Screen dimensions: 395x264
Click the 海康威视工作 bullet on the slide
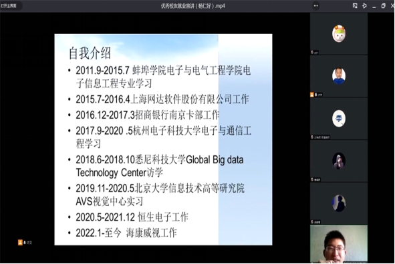pyautogui.click(x=126, y=233)
